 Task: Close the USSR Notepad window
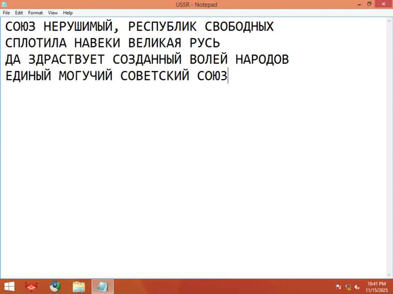click(384, 4)
